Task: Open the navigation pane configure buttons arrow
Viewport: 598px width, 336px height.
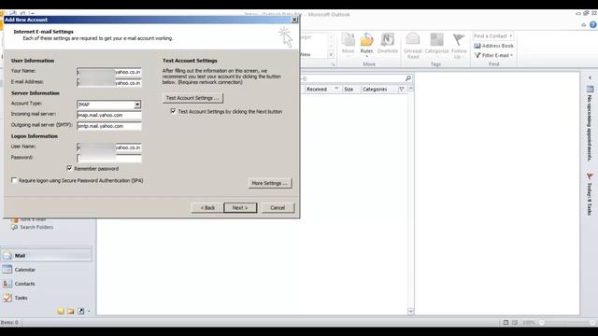Action: point(89,311)
